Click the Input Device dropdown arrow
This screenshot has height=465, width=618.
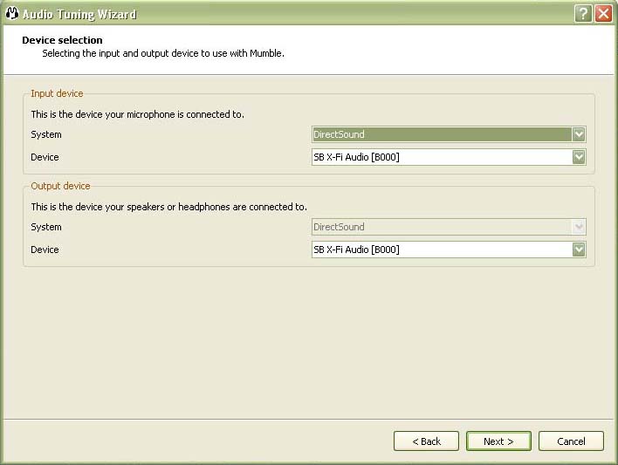(579, 157)
